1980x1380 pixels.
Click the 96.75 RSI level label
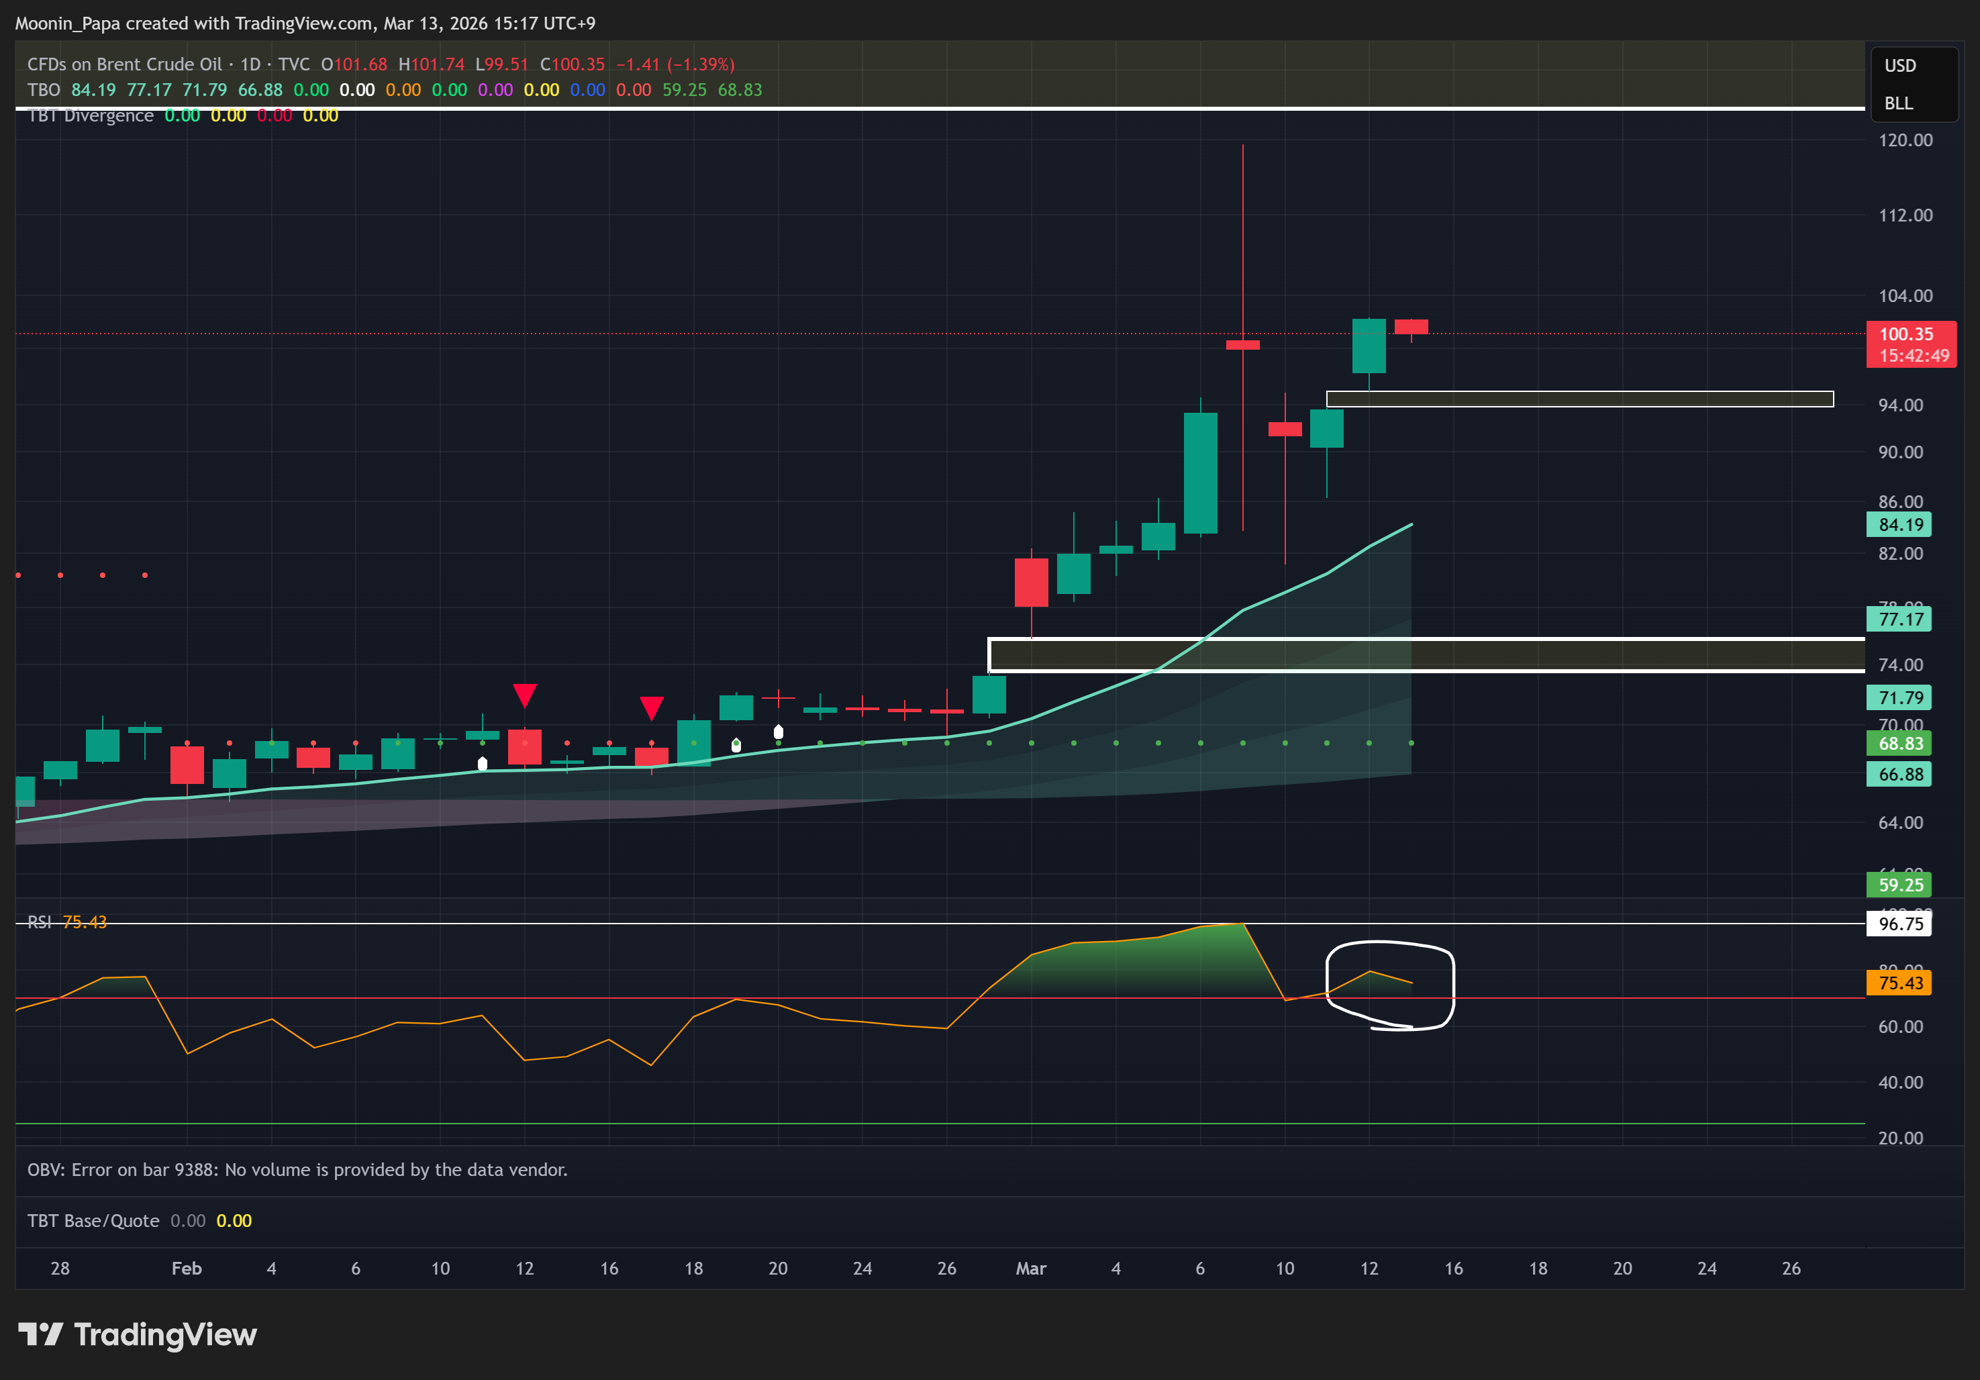1900,924
